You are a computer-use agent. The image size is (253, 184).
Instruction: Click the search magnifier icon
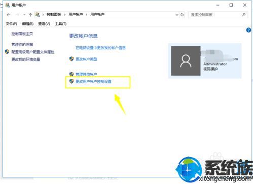(x=244, y=15)
